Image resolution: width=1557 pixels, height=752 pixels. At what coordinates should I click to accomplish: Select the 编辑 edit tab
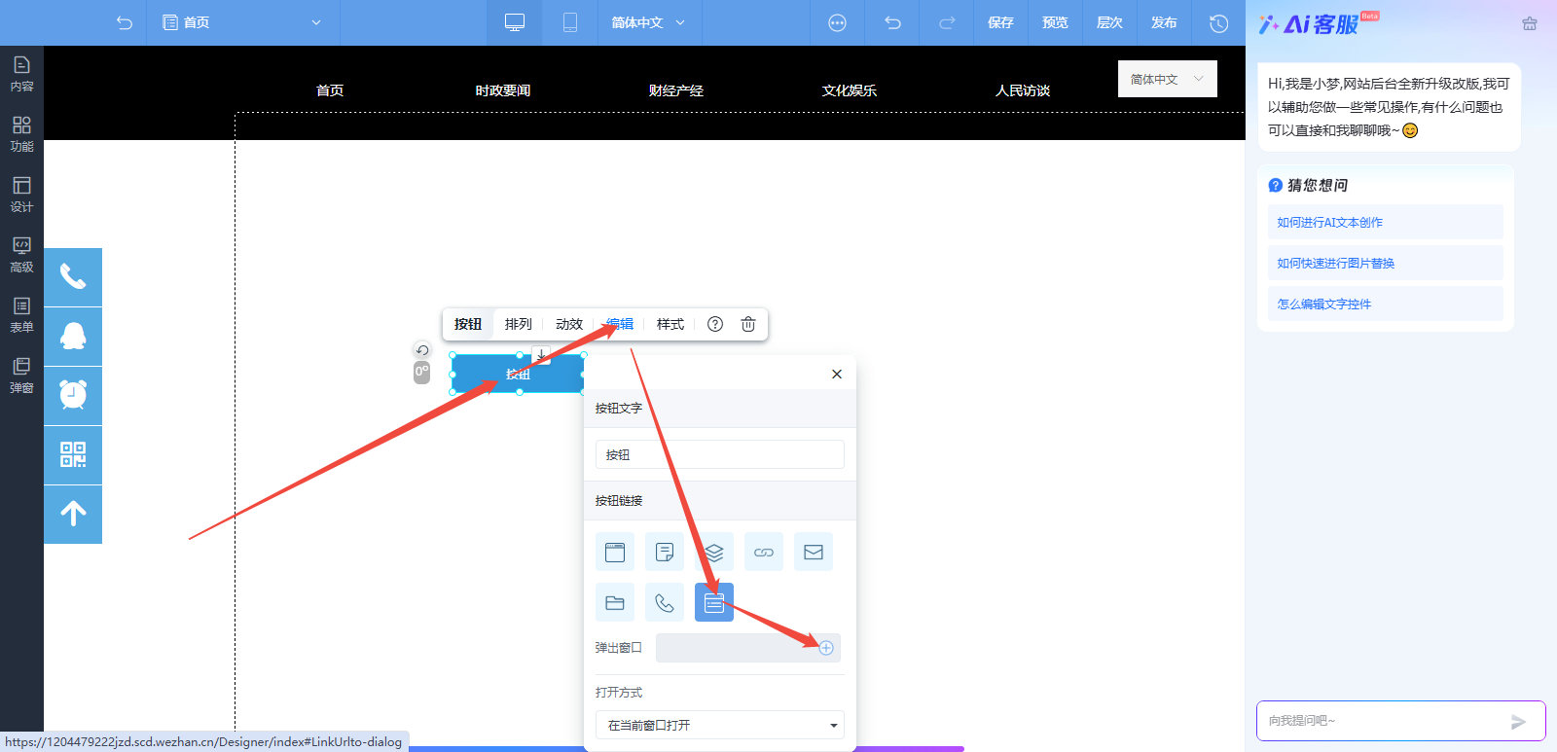tap(620, 324)
